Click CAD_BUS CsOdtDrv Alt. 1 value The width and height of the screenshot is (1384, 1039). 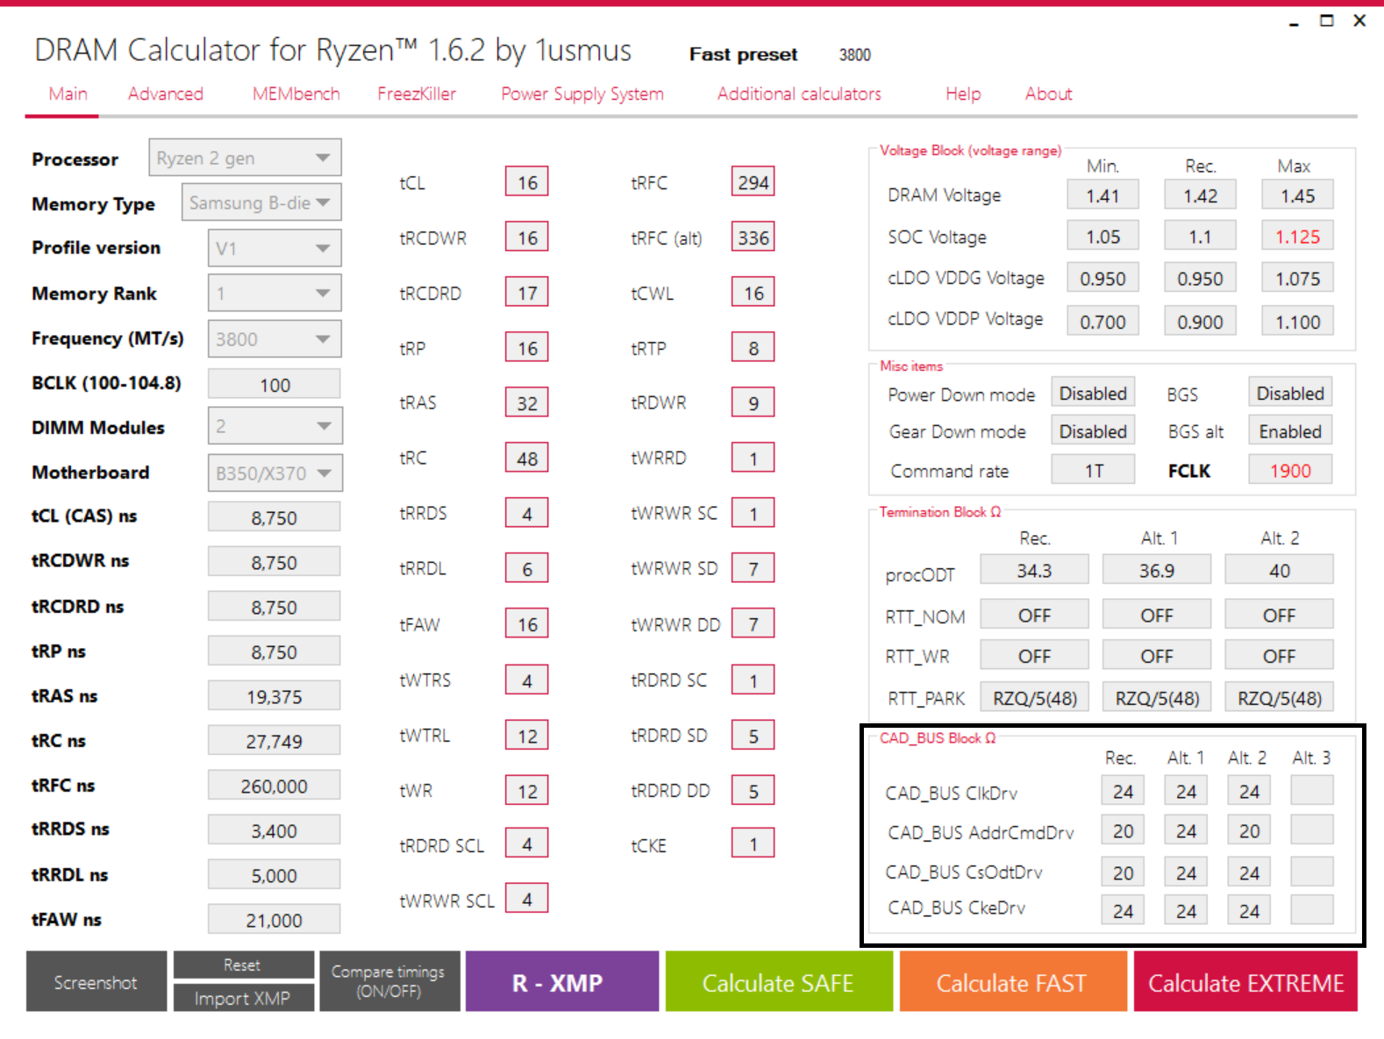(x=1186, y=872)
